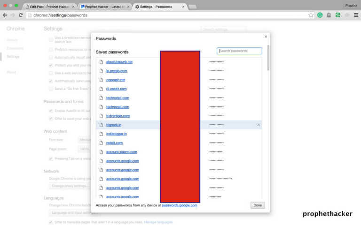
Task: Open a new tab with the new tab button
Action: click(x=192, y=7)
